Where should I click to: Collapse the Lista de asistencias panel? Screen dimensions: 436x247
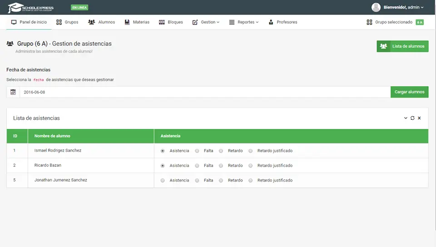pyautogui.click(x=406, y=118)
